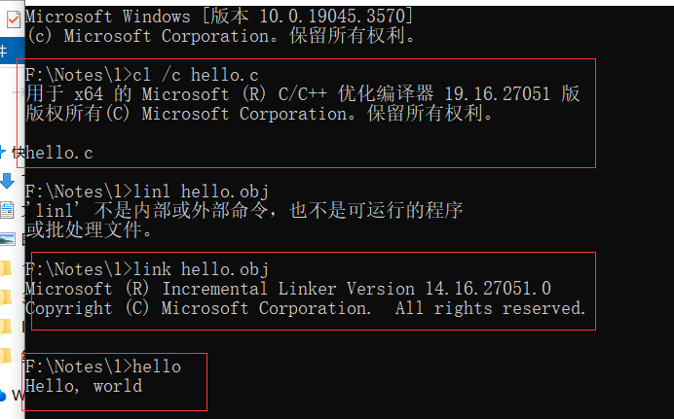Click the document page icon in sidebar
The height and width of the screenshot is (419, 674).
coord(7,210)
